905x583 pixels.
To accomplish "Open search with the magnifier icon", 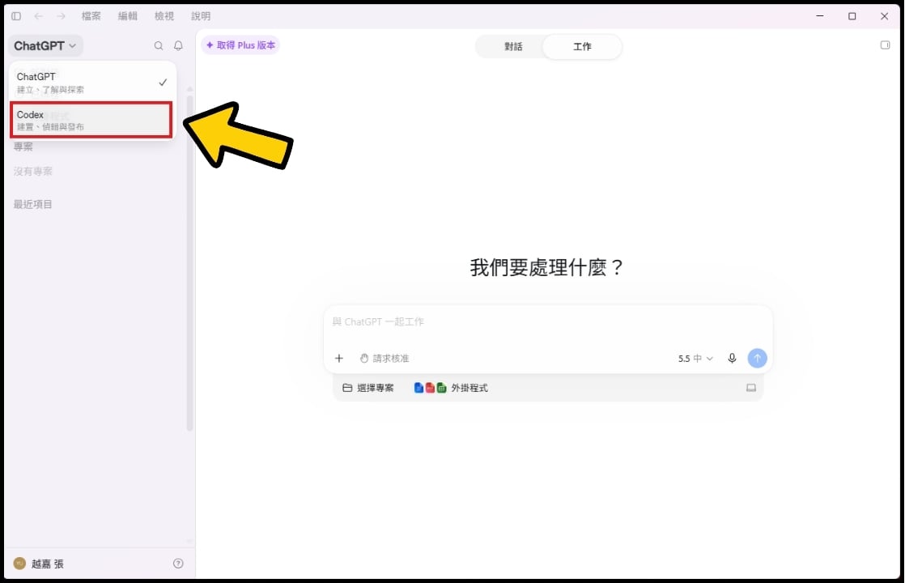I will pyautogui.click(x=159, y=45).
